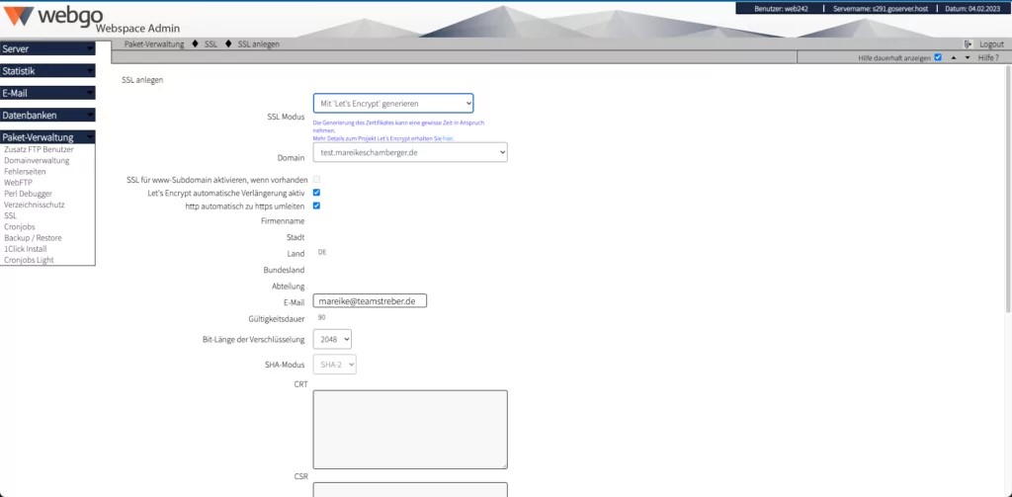Image resolution: width=1012 pixels, height=497 pixels.
Task: Collapse the Paket-Verwaltung menu arrow
Action: click(x=89, y=136)
